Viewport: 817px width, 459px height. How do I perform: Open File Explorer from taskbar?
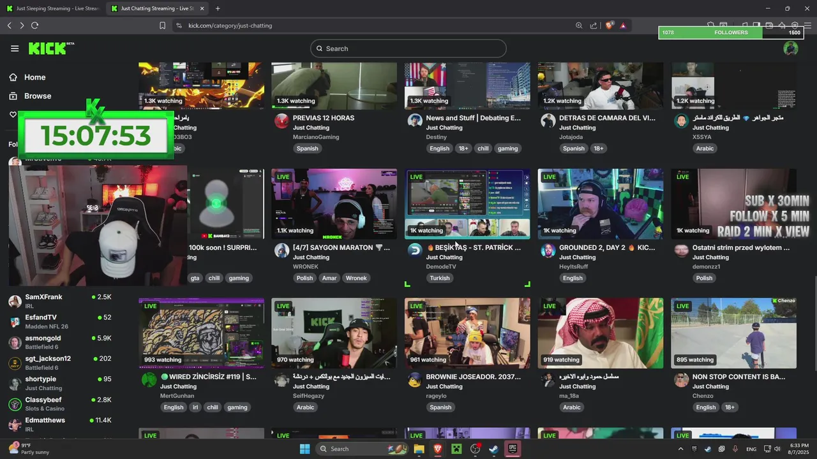(419, 449)
